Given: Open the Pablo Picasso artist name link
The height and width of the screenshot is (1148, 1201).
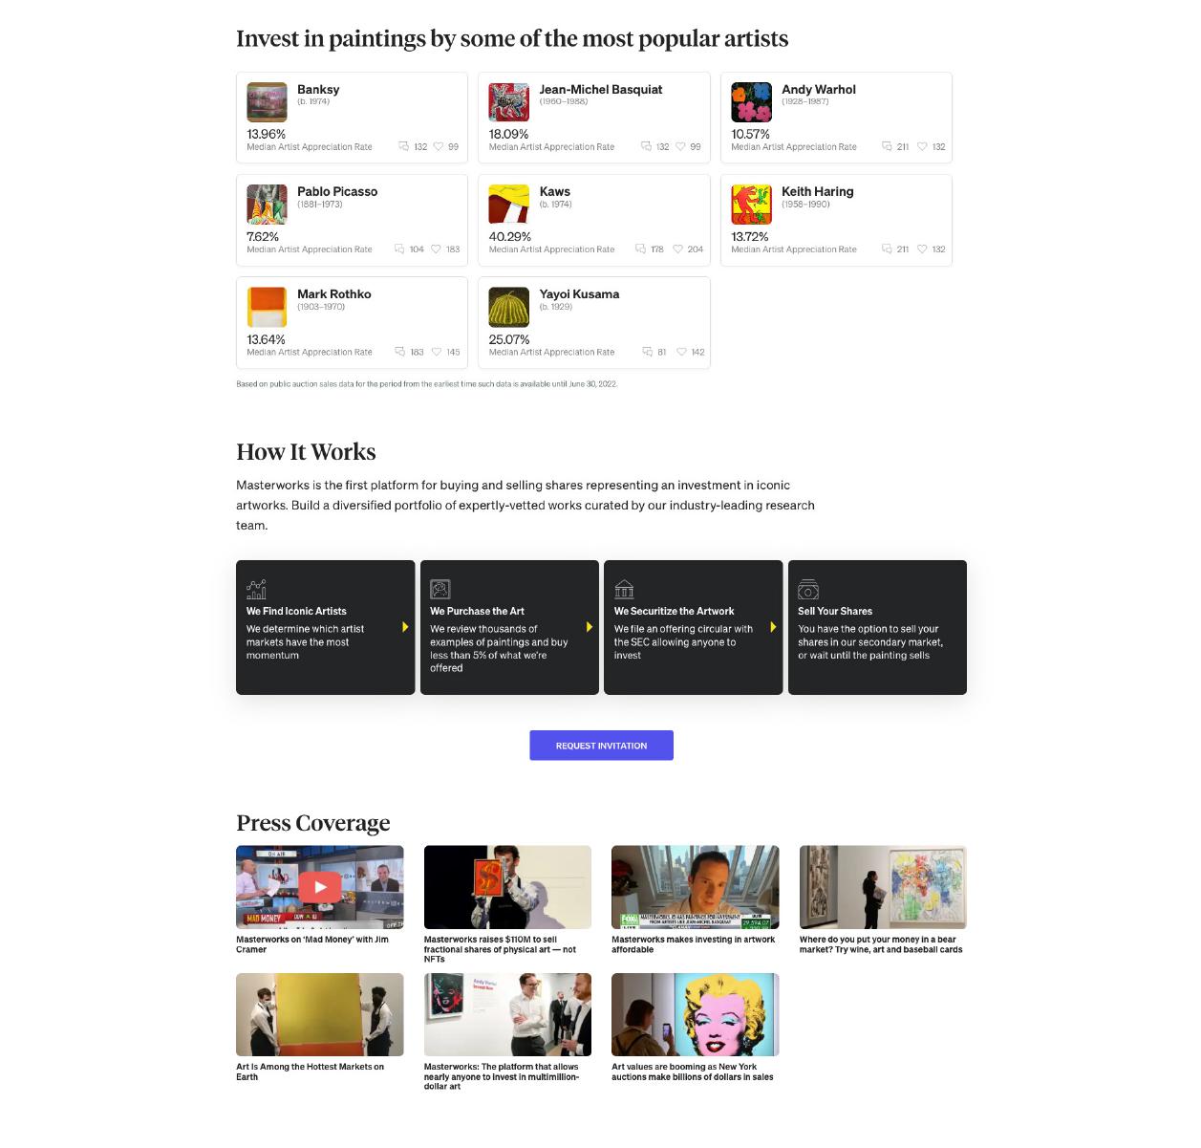Looking at the screenshot, I should point(337,191).
